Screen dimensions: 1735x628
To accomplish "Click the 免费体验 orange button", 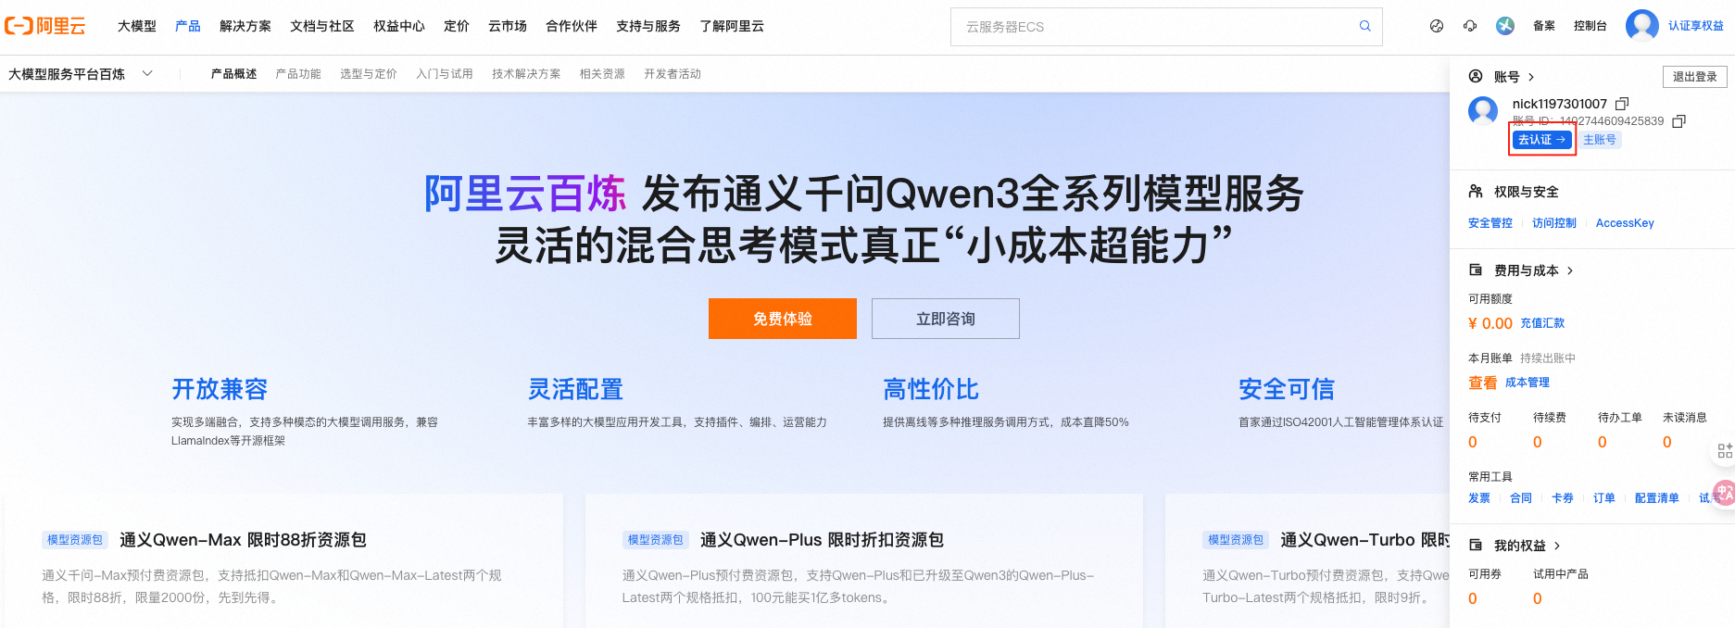I will [x=783, y=319].
